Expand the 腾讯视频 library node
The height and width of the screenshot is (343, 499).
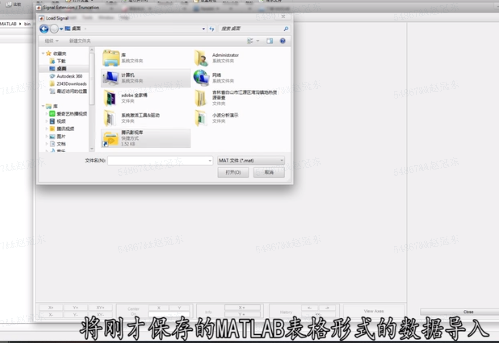(x=47, y=129)
